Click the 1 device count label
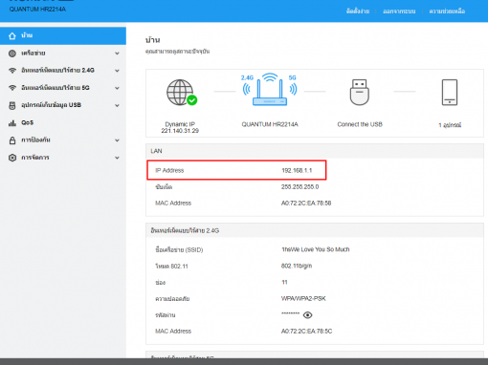Viewport: 488px width, 365px height. tap(450, 125)
